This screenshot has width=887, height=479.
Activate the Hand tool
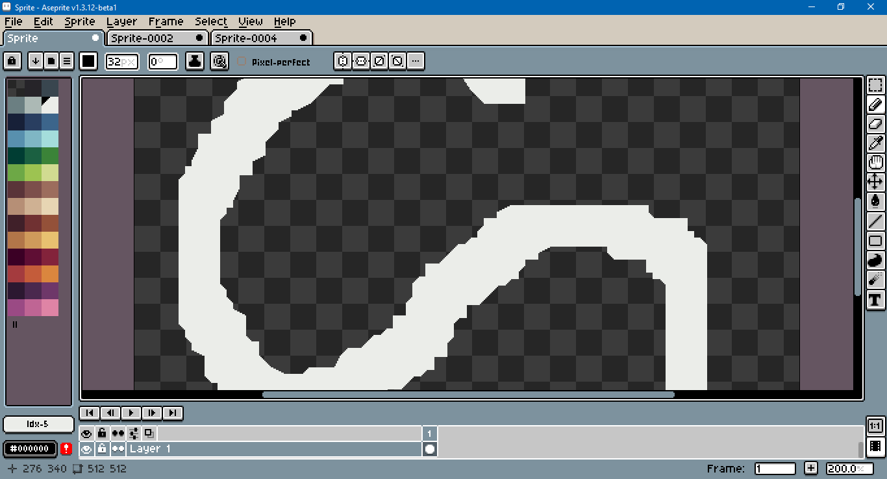click(x=875, y=162)
